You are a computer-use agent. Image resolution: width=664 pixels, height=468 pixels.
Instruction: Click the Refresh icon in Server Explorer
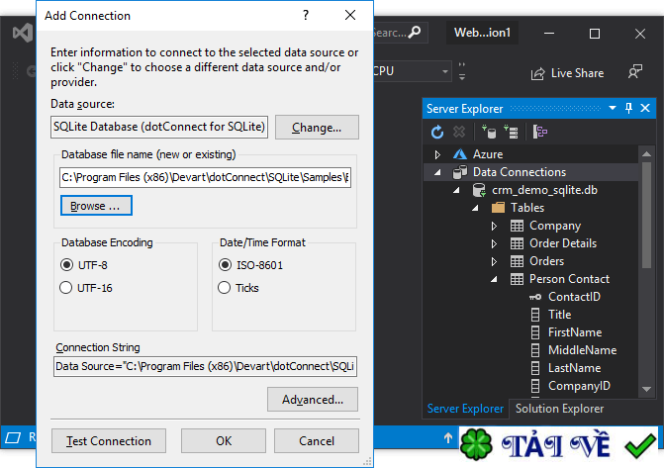click(x=437, y=133)
